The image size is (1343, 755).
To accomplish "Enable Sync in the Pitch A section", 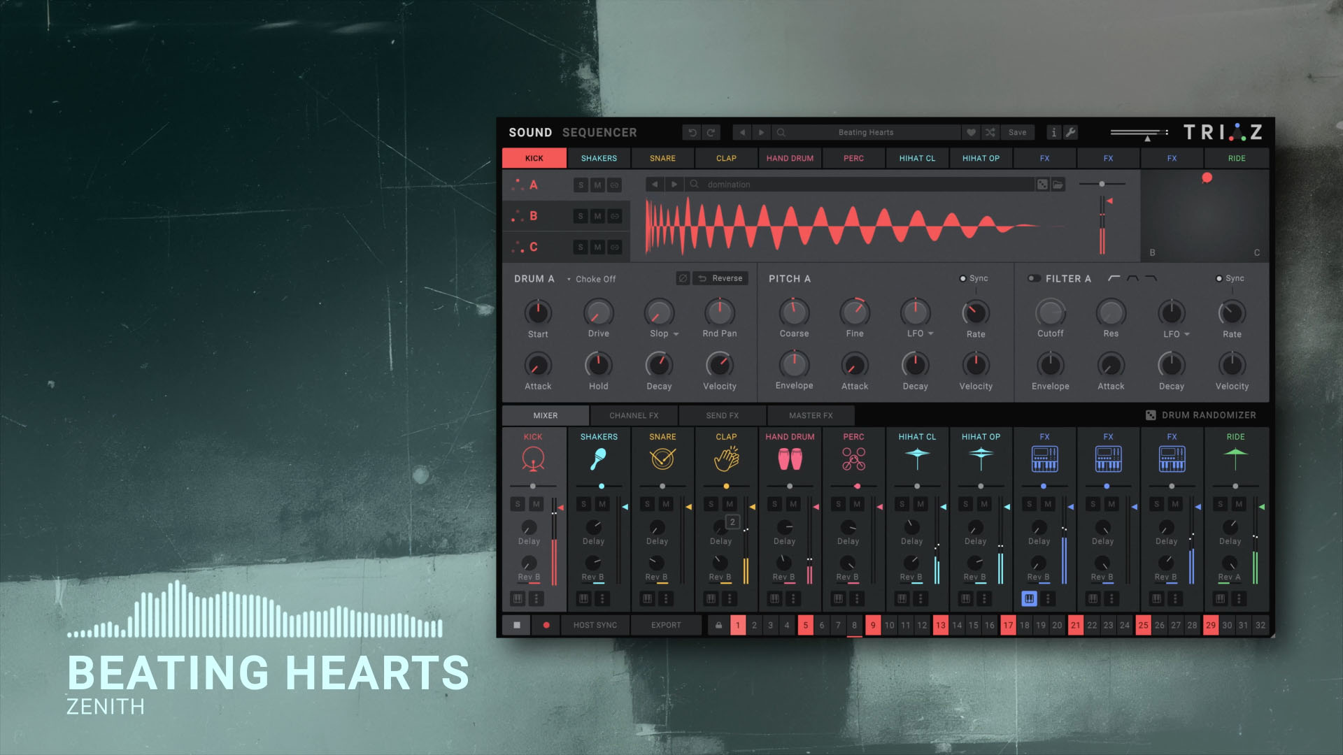I will pos(963,278).
